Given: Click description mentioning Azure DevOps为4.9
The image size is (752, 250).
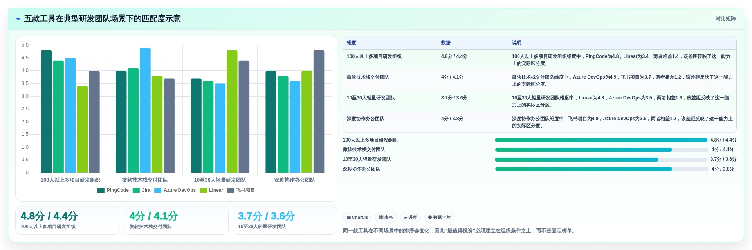Looking at the screenshot, I should 622,81.
